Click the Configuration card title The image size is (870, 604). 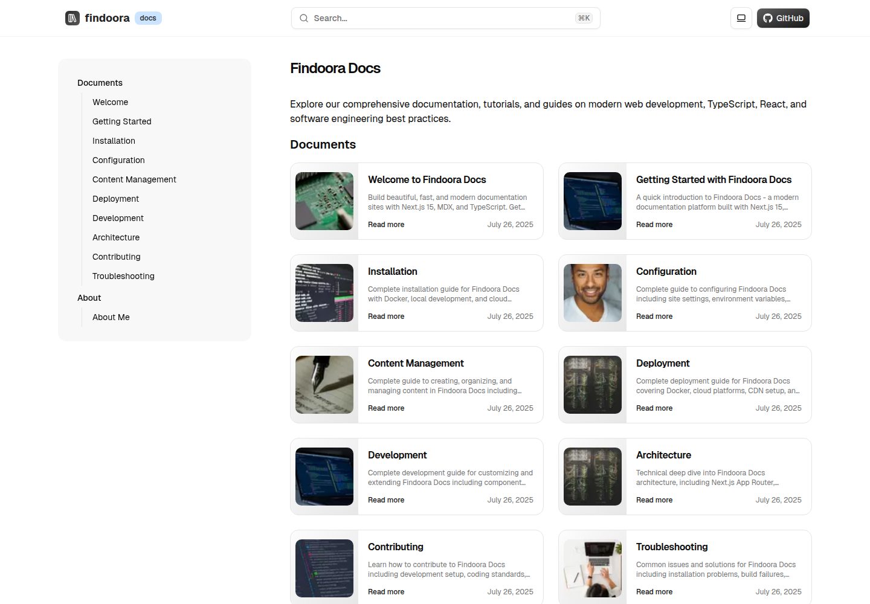pos(666,271)
